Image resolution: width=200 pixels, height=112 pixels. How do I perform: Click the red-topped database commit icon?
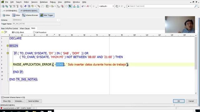click(x=74, y=6)
